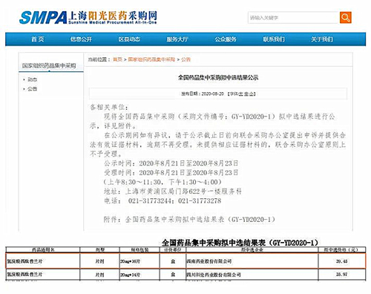Screen dimensions: 371x294
Task: Open the 联系我们 navigation tab
Action: (274, 39)
